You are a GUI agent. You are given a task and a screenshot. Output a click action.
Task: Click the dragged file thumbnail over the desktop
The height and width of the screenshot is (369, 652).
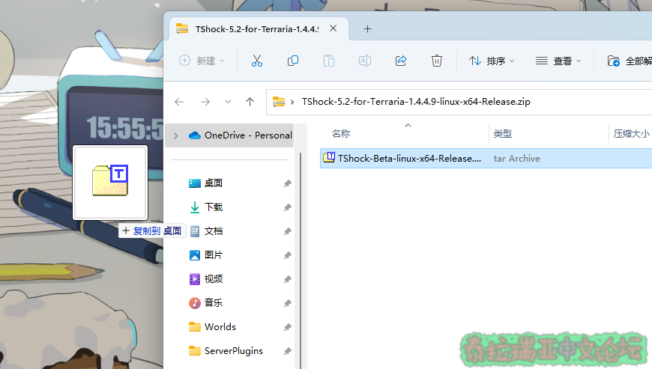point(110,182)
